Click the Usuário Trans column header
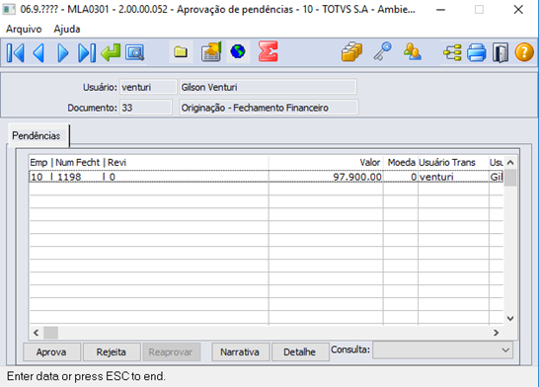The width and height of the screenshot is (539, 387). 453,163
